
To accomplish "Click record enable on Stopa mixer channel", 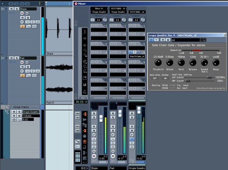I will [94, 156].
